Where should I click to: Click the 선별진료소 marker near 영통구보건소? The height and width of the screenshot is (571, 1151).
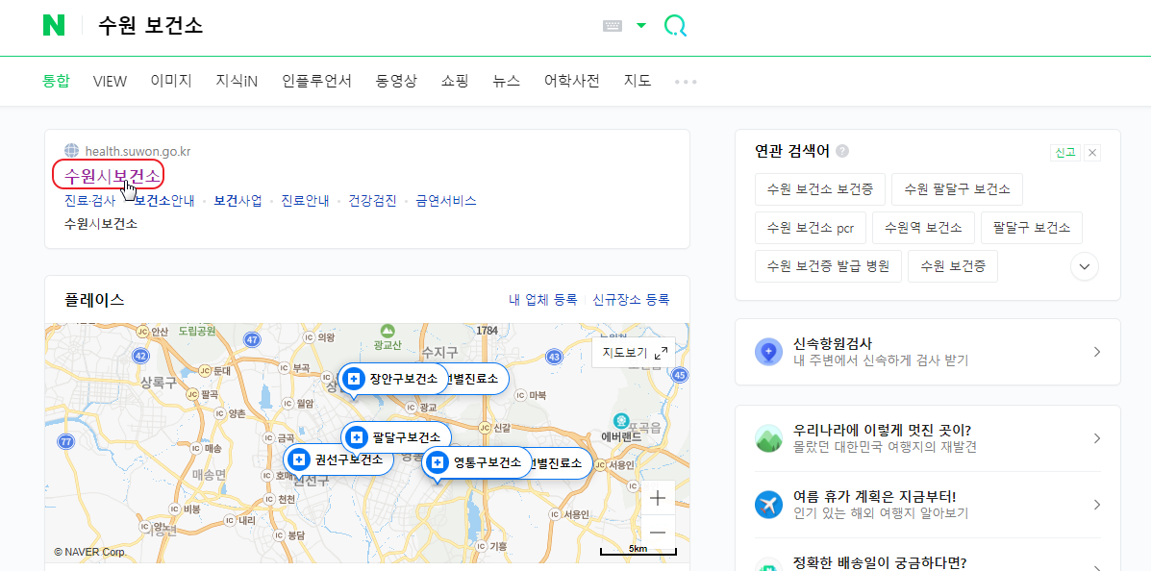561,463
